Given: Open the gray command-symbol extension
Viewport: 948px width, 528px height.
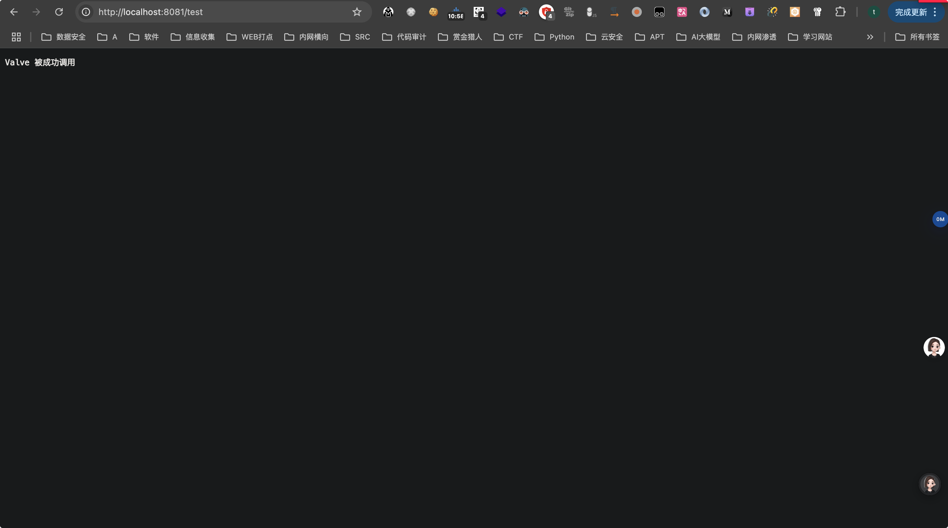Looking at the screenshot, I should point(411,12).
